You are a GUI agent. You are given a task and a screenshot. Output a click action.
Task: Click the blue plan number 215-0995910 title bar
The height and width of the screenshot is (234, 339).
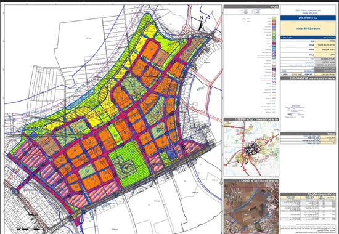pos(308,18)
